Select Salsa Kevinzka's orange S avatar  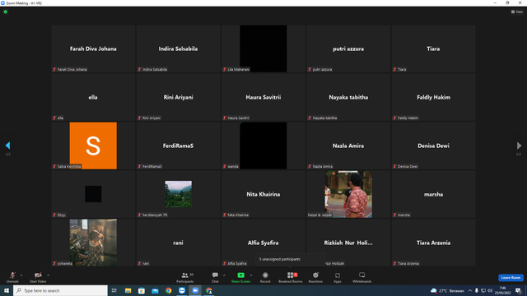coord(93,146)
